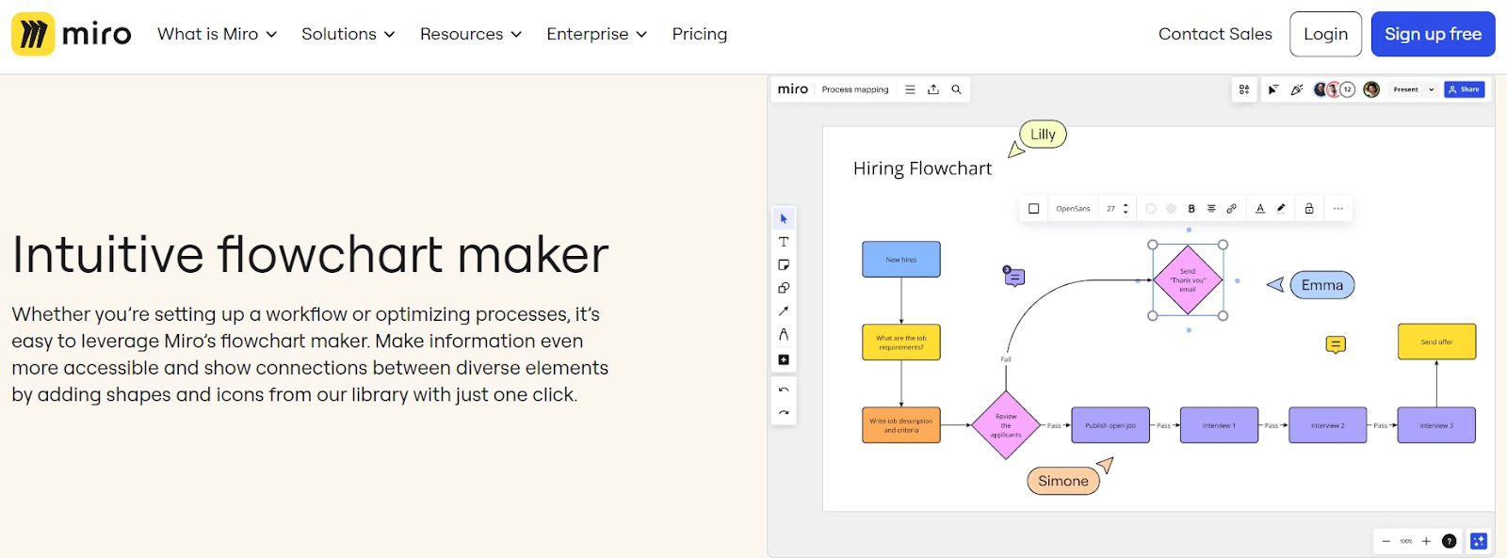The height and width of the screenshot is (558, 1507).
Task: Click the Undo arrow icon
Action: point(784,390)
